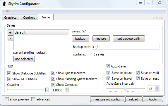Close the Skyrim Configurator window
The width and height of the screenshot is (168, 106).
pos(159,2)
